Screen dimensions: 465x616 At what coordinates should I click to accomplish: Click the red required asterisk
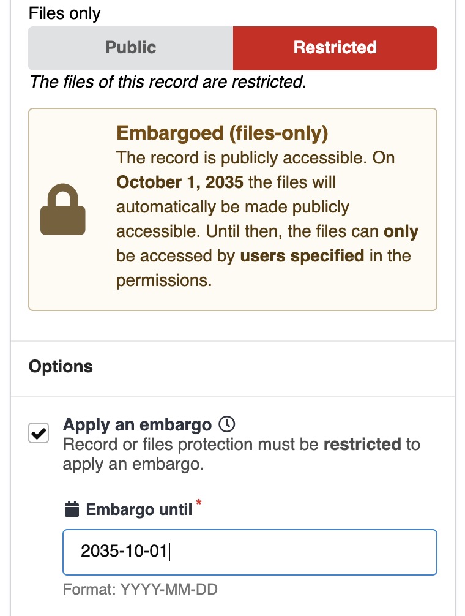[x=198, y=504]
